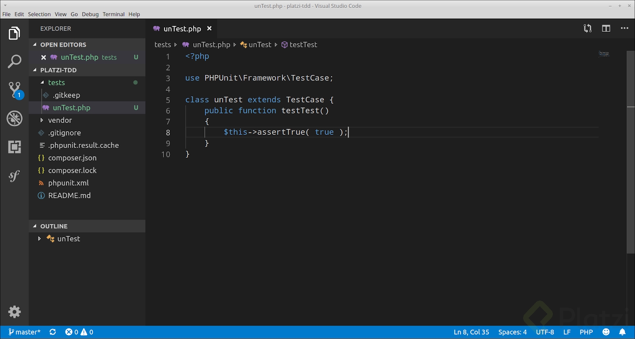Open the View menu

[61, 14]
